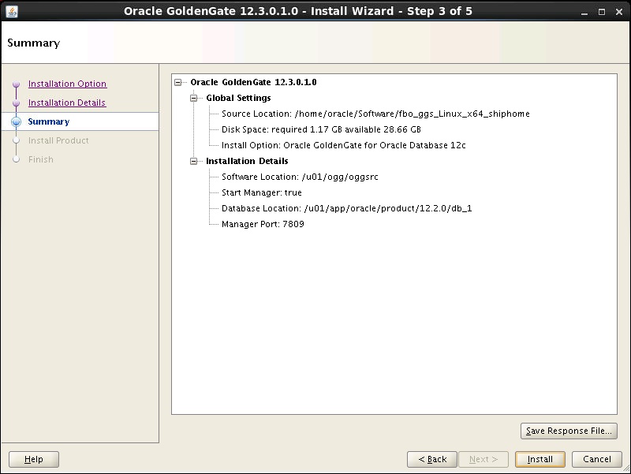Click the Java icon in title bar
631x474 pixels.
click(12, 11)
